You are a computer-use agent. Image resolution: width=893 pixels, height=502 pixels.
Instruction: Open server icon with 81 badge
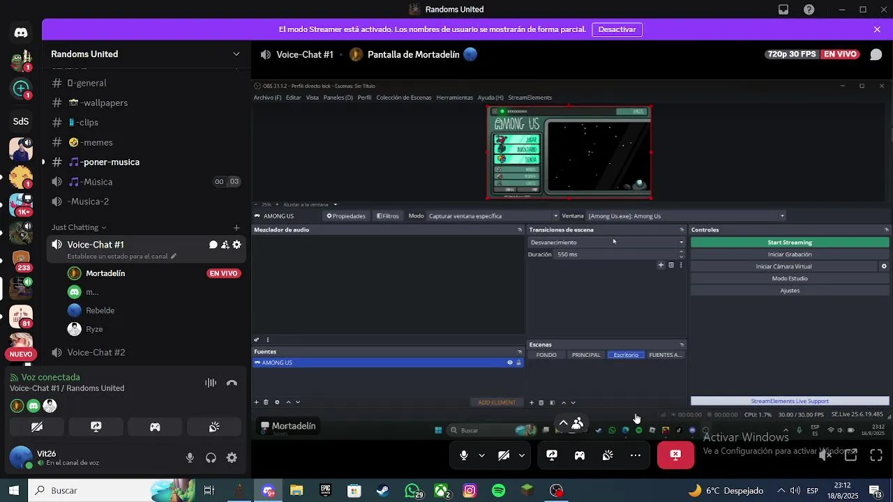tap(21, 317)
